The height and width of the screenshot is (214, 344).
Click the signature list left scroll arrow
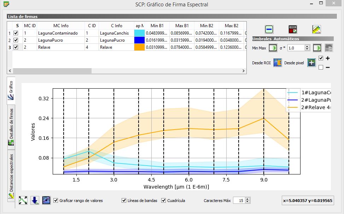pos(10,71)
